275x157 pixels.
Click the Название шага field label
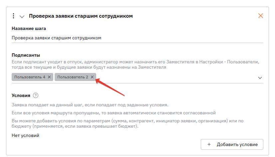click(29, 28)
